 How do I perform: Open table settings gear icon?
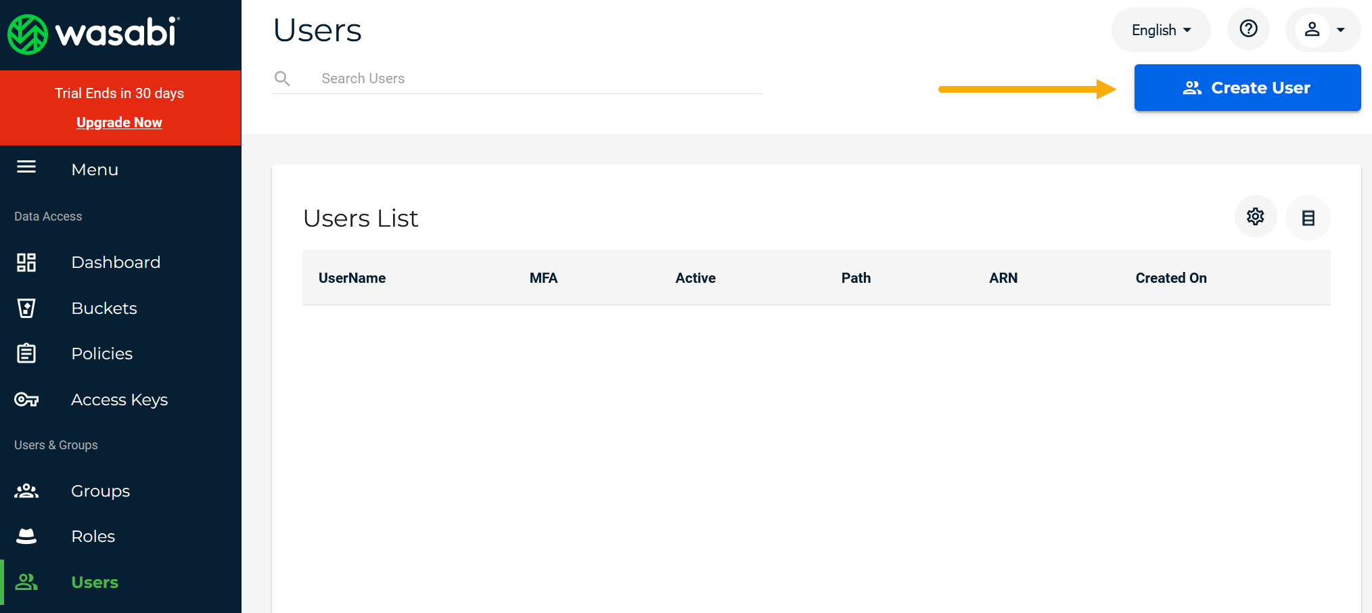(1255, 217)
